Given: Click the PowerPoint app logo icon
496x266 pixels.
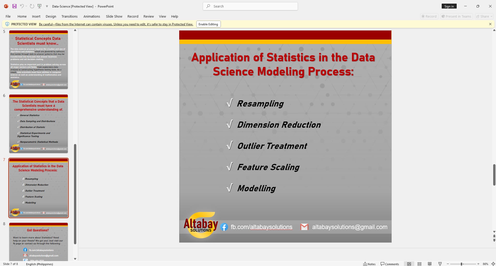Looking at the screenshot, I should [x=6, y=6].
